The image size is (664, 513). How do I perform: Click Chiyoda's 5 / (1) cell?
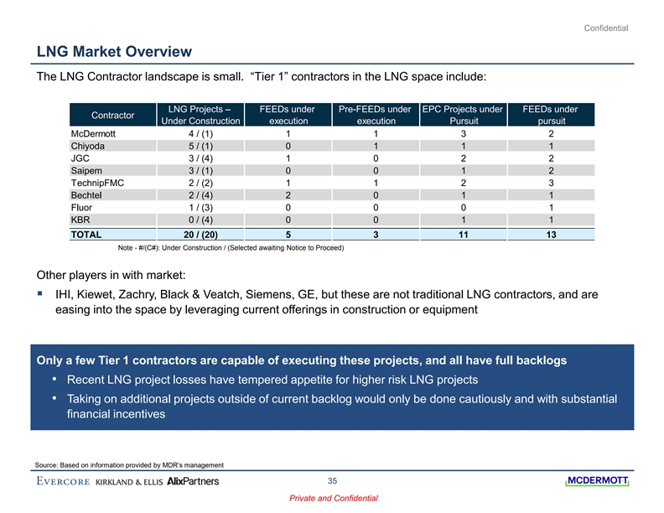[x=200, y=146]
